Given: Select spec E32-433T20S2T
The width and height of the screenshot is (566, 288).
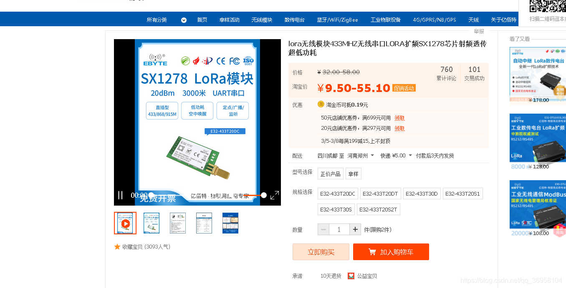Looking at the screenshot, I should pyautogui.click(x=379, y=210).
